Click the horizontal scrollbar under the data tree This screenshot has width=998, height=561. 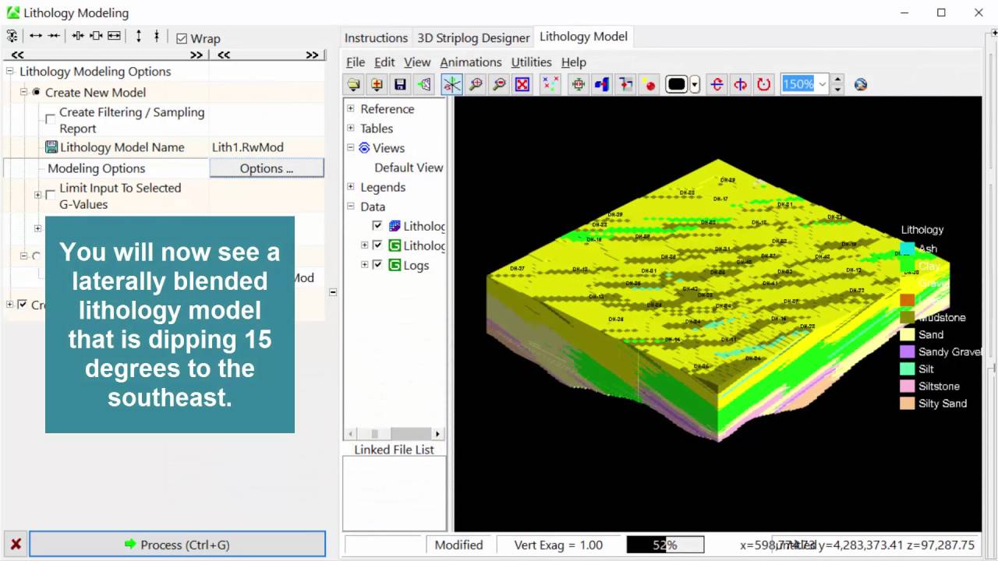tap(395, 433)
